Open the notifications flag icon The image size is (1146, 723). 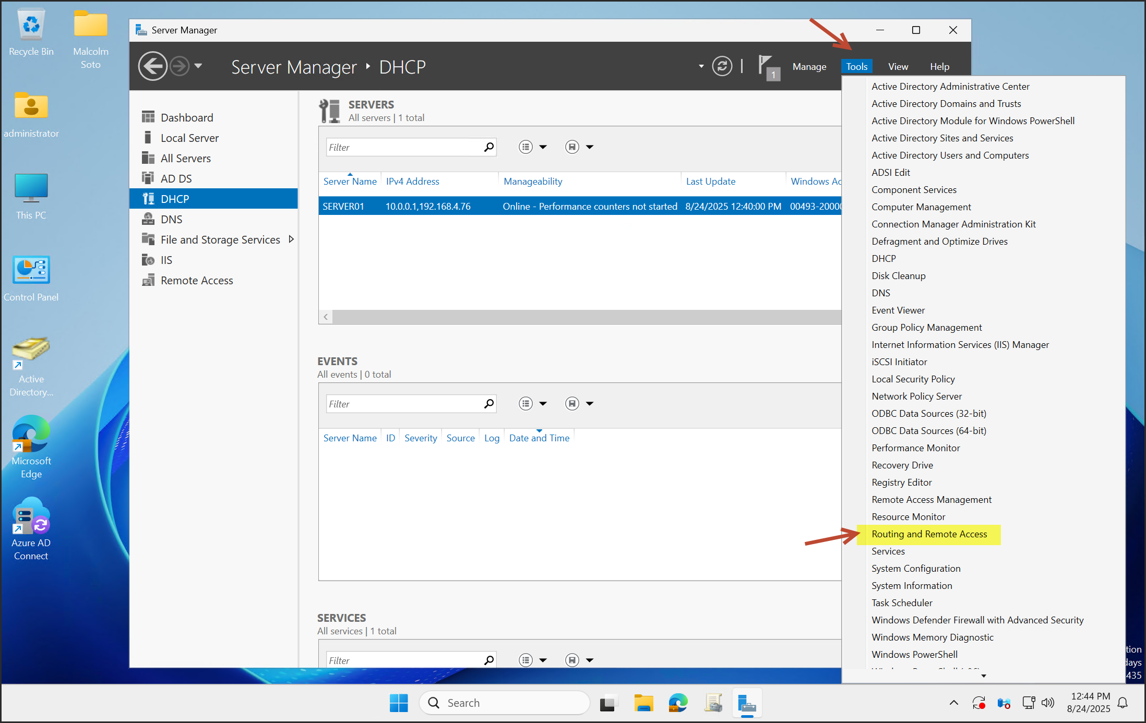(x=767, y=67)
